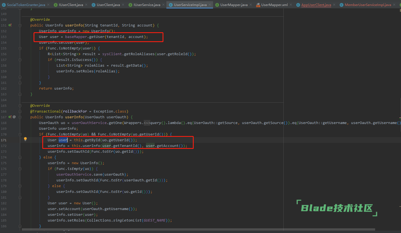Close the IUserClient.java tab
This screenshot has width=401, height=233.
[x=86, y=5]
